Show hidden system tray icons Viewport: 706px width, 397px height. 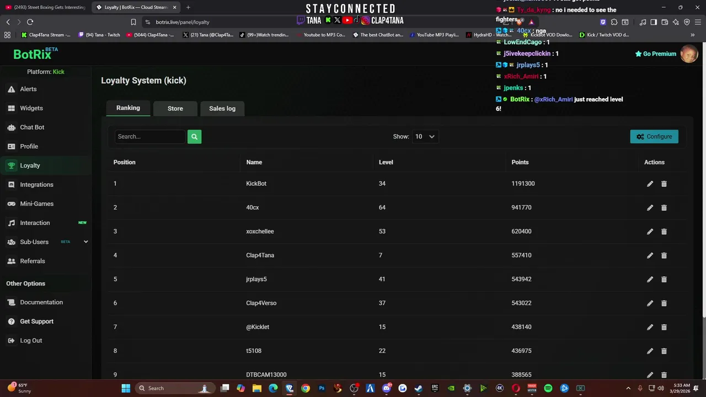coord(628,388)
